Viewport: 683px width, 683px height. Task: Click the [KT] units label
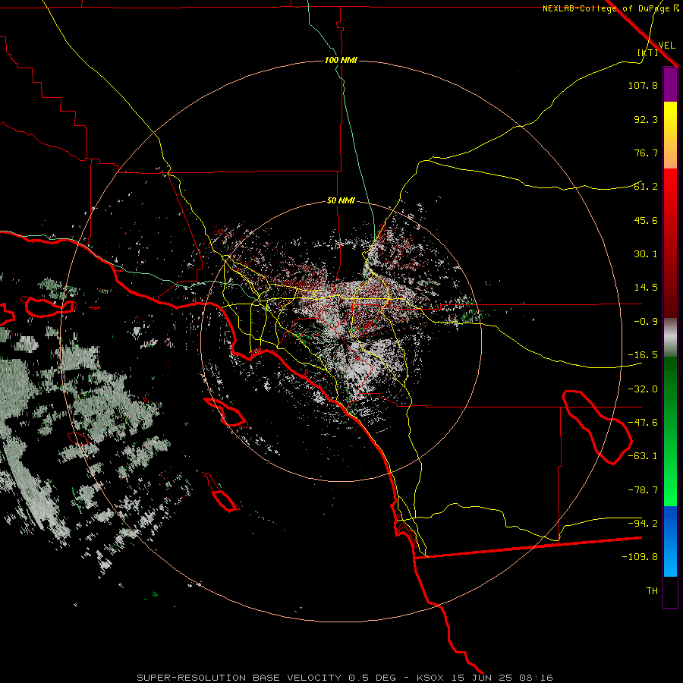tap(648, 52)
